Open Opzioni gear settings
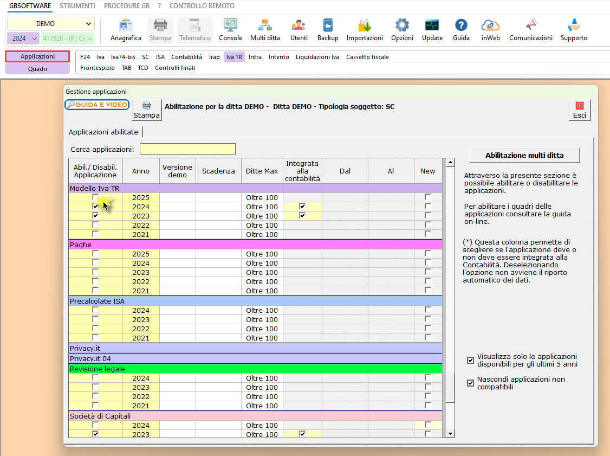The width and height of the screenshot is (610, 456). [402, 29]
